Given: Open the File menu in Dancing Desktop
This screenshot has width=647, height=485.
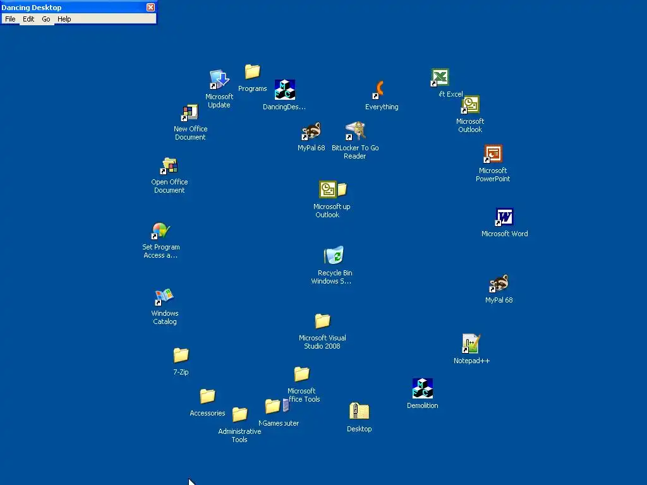Looking at the screenshot, I should [x=10, y=19].
